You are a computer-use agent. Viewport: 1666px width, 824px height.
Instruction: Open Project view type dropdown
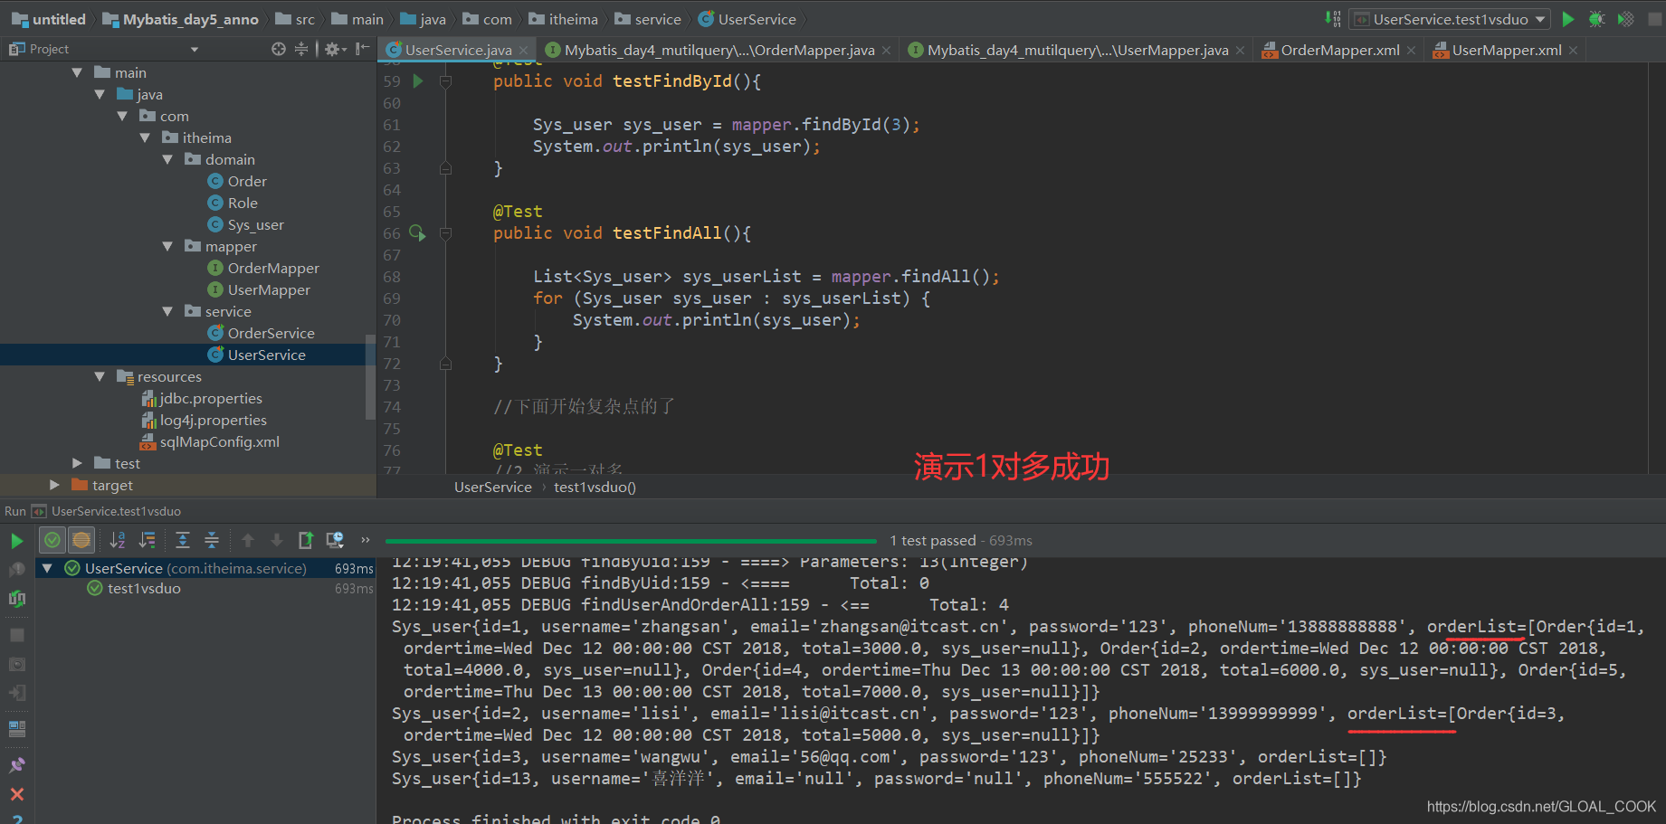click(195, 50)
